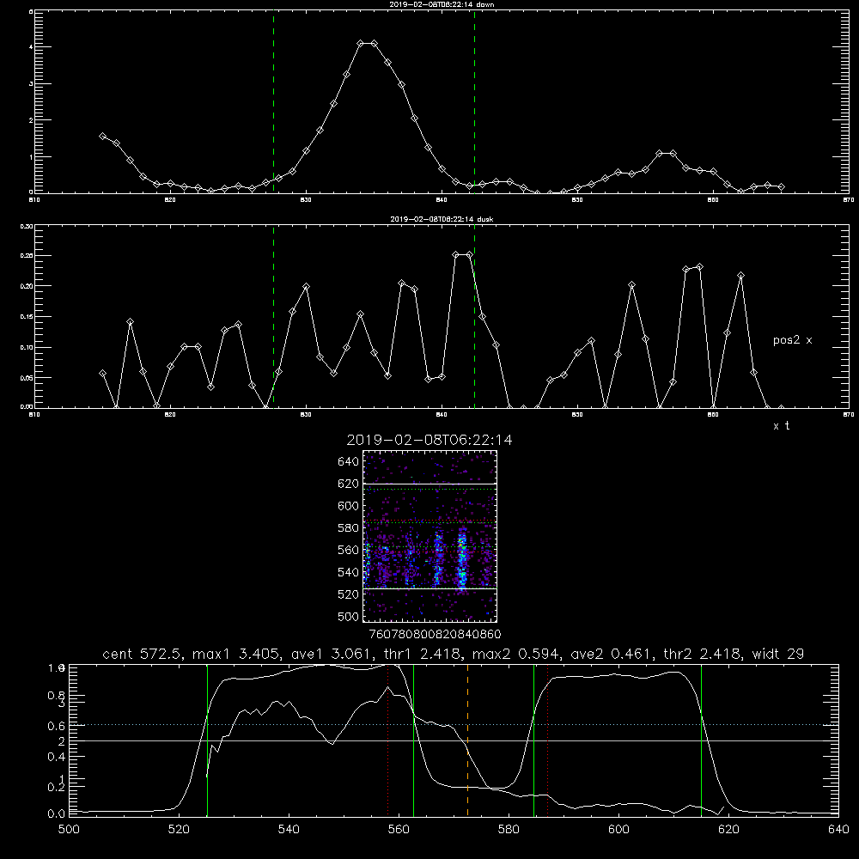This screenshot has height=859, width=859.
Task: Click the white horizontal threshold line at 2
Action: pyautogui.click(x=454, y=740)
